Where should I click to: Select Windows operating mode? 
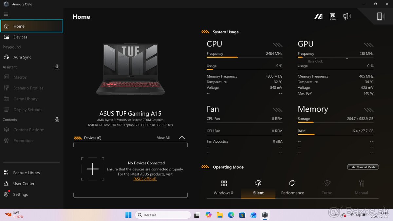pyautogui.click(x=224, y=188)
